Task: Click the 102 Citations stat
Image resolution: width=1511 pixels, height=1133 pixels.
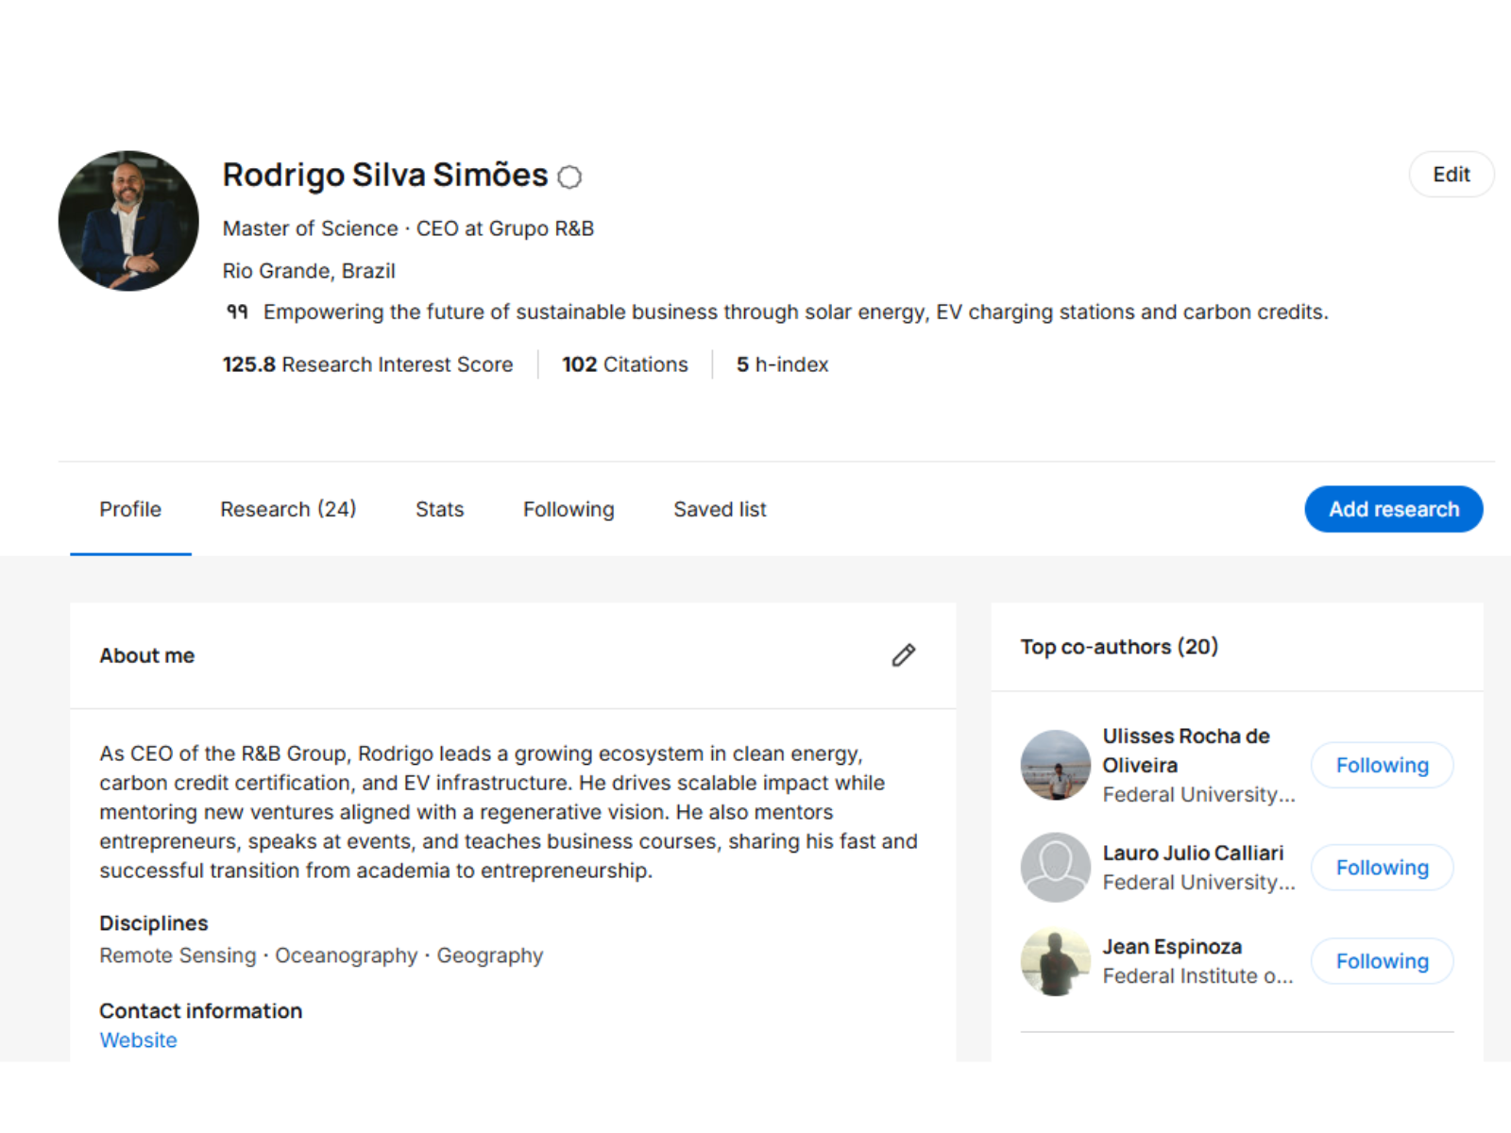Action: coord(625,364)
